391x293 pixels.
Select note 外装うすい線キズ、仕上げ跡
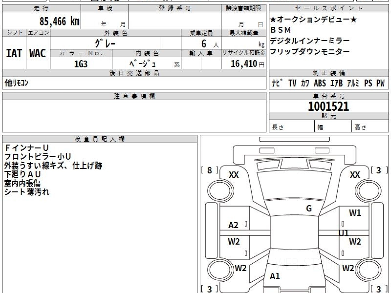coord(53,166)
